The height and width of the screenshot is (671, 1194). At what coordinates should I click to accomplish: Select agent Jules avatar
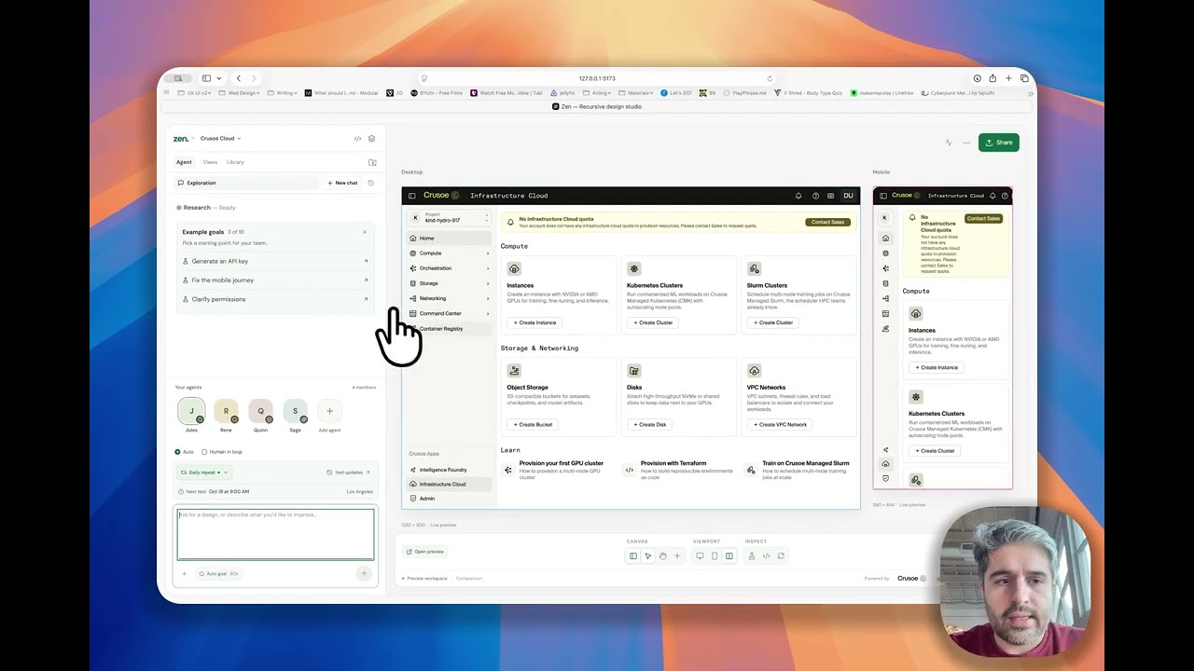point(191,411)
